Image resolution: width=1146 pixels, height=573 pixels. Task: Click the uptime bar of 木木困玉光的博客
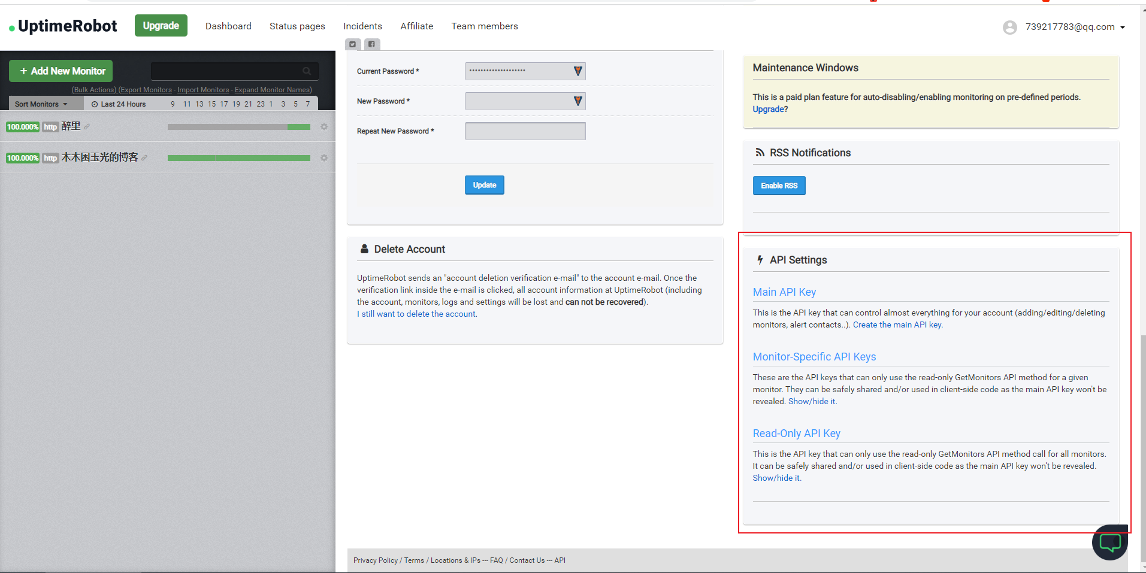click(239, 158)
